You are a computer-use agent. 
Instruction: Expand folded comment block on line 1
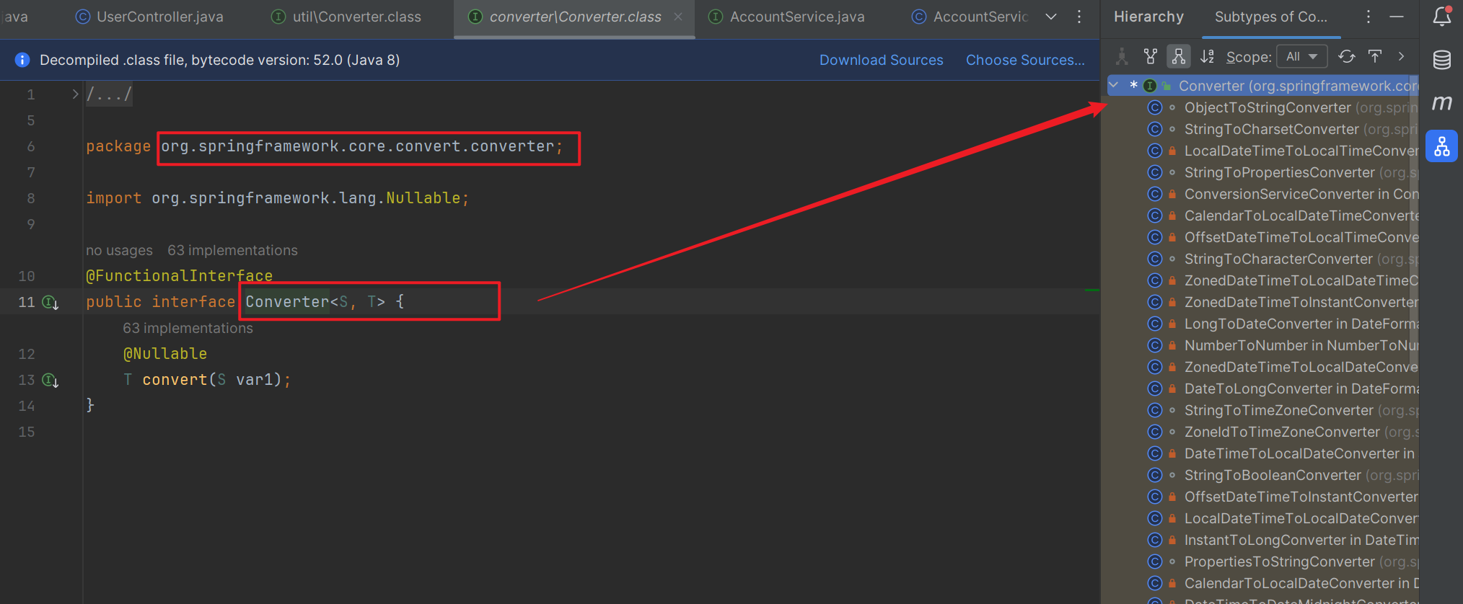click(75, 94)
